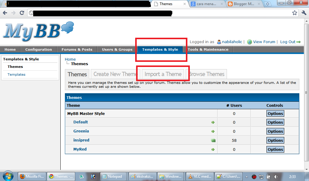This screenshot has height=181, width=309.
Task: Open the Configuration menu
Action: pyautogui.click(x=38, y=49)
